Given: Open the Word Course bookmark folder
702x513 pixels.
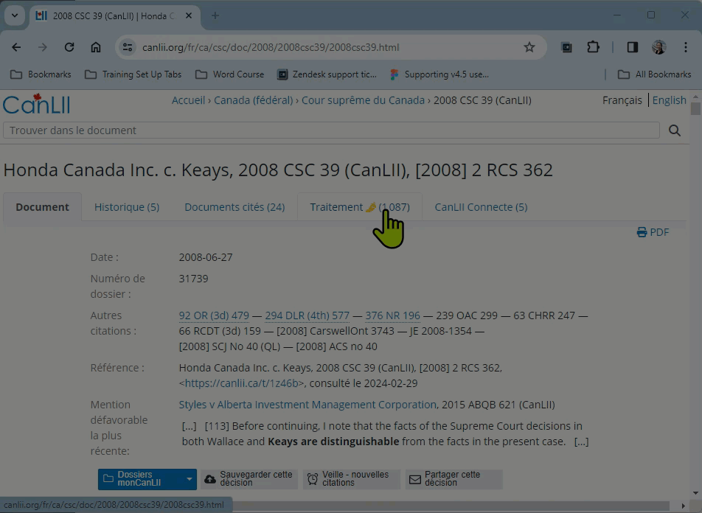Looking at the screenshot, I should pos(229,74).
